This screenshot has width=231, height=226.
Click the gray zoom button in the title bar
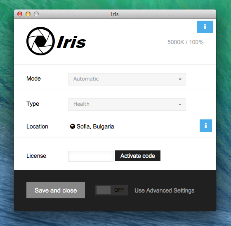click(x=36, y=14)
